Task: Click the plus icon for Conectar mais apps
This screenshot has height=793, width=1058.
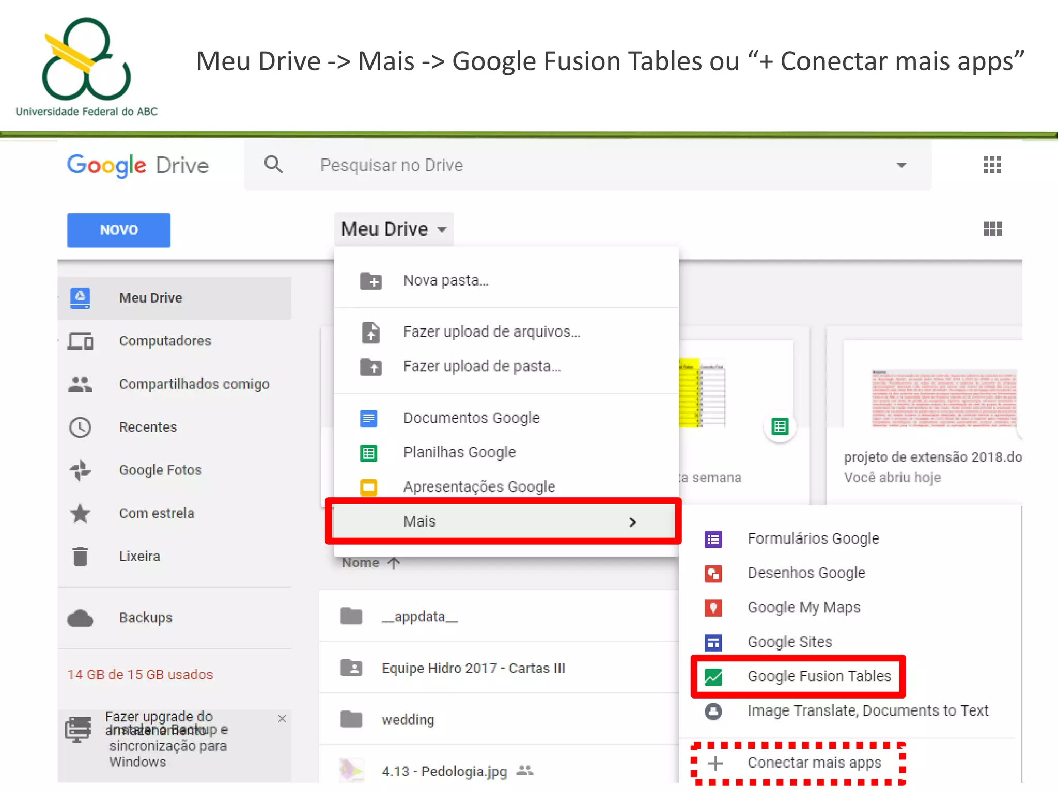Action: (x=715, y=763)
